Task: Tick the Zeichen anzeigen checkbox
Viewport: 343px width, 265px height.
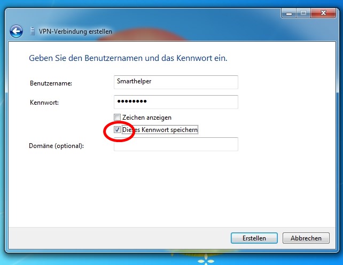Action: point(117,118)
